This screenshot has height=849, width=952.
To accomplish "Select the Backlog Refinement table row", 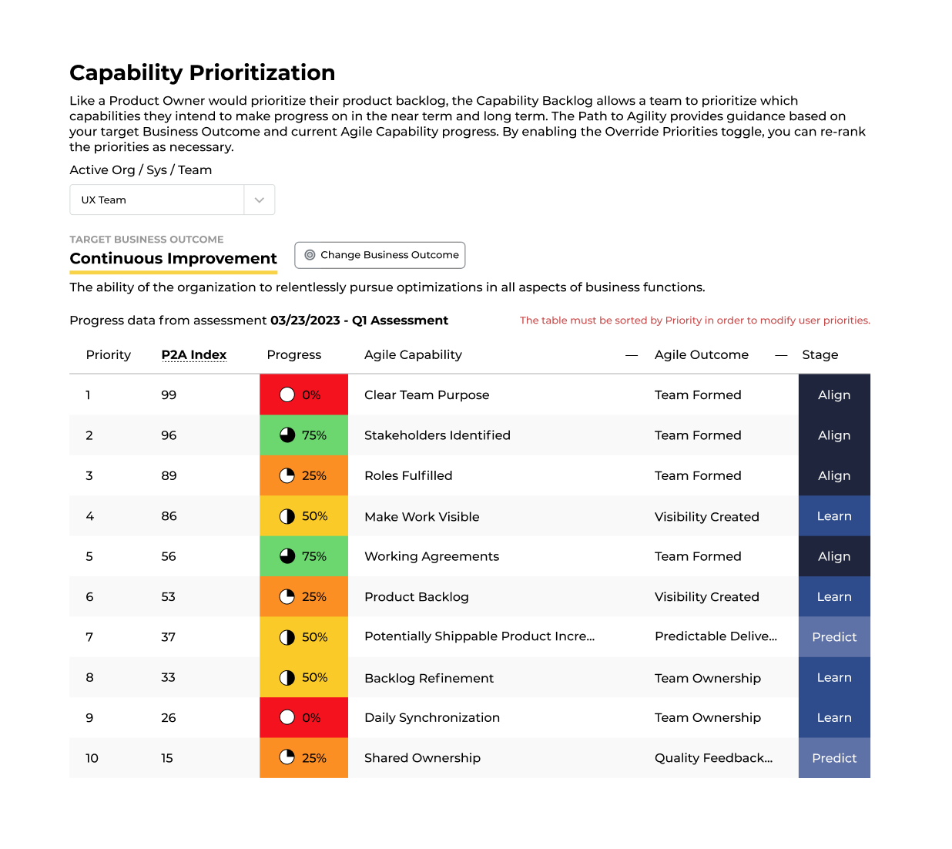I will [429, 678].
